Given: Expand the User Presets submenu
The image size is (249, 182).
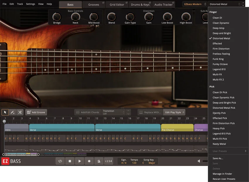Looking at the screenshot, I should [x=228, y=151].
